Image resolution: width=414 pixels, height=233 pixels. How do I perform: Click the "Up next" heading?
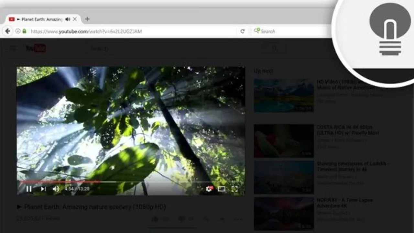(x=263, y=71)
